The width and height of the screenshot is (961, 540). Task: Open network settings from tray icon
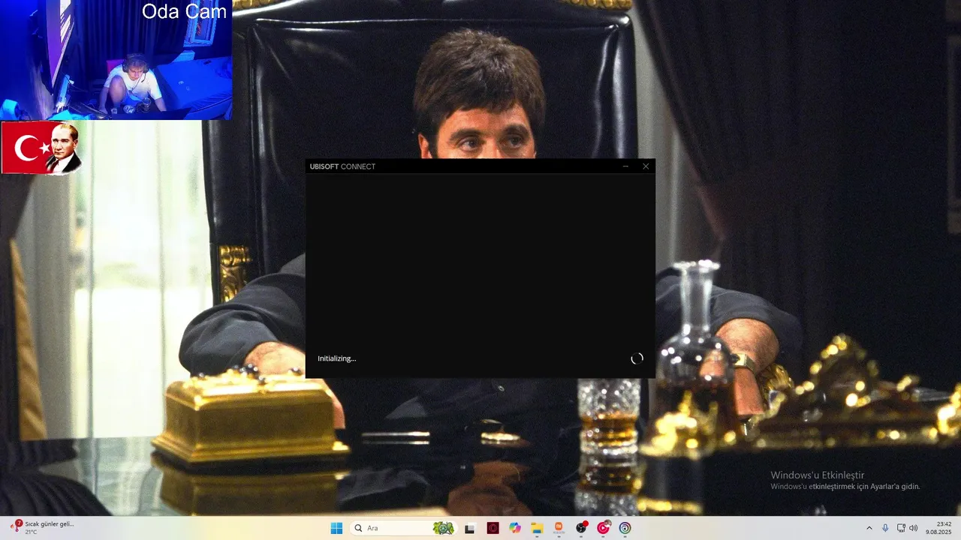[x=901, y=528]
